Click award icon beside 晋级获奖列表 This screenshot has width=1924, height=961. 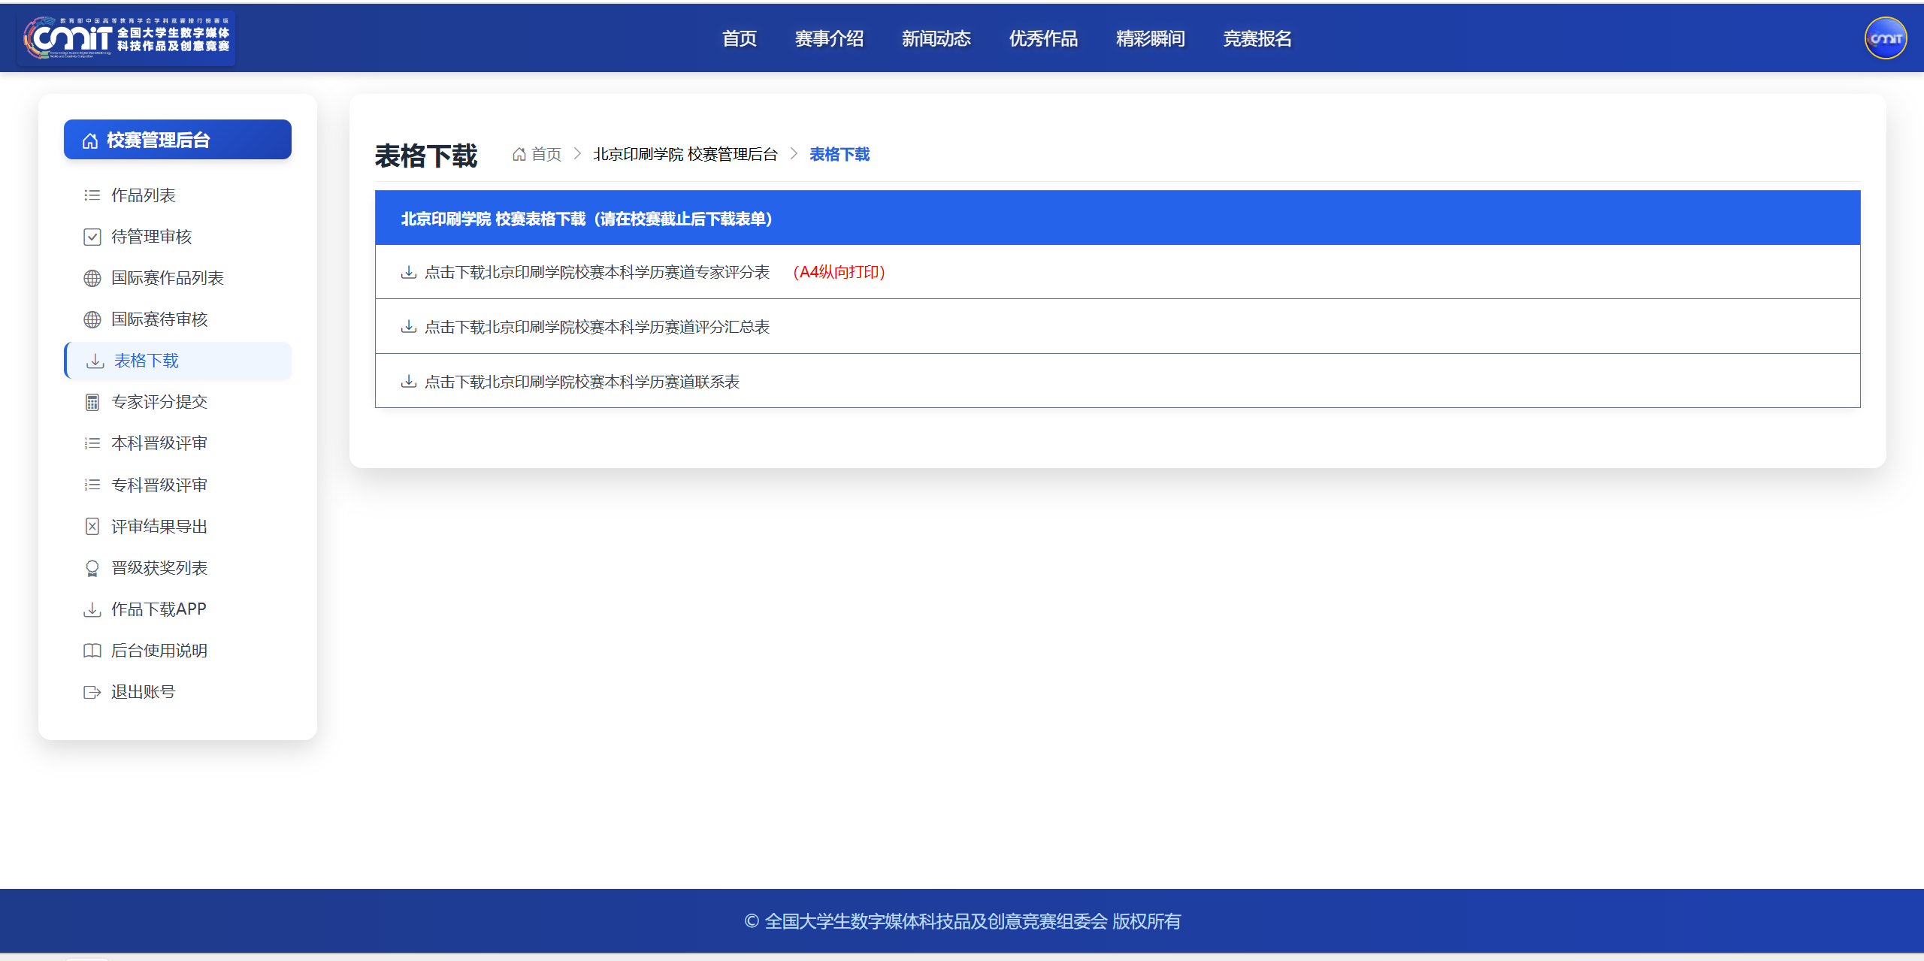[92, 568]
